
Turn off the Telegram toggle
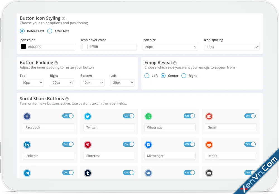click(68, 173)
